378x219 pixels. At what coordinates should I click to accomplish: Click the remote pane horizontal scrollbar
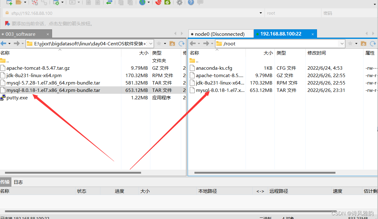coord(265,173)
